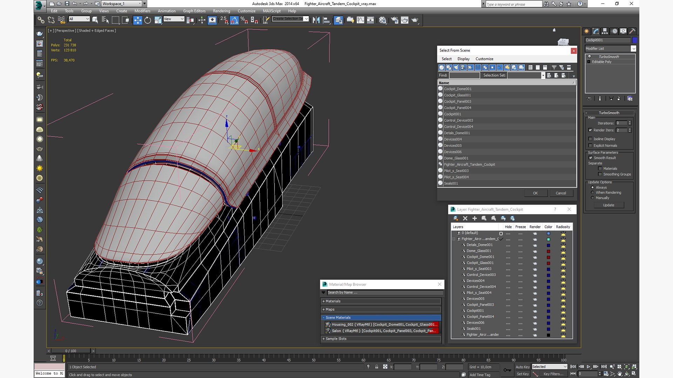This screenshot has height=378, width=673.
Task: Click the Cancel button in dialog
Action: [x=560, y=193]
